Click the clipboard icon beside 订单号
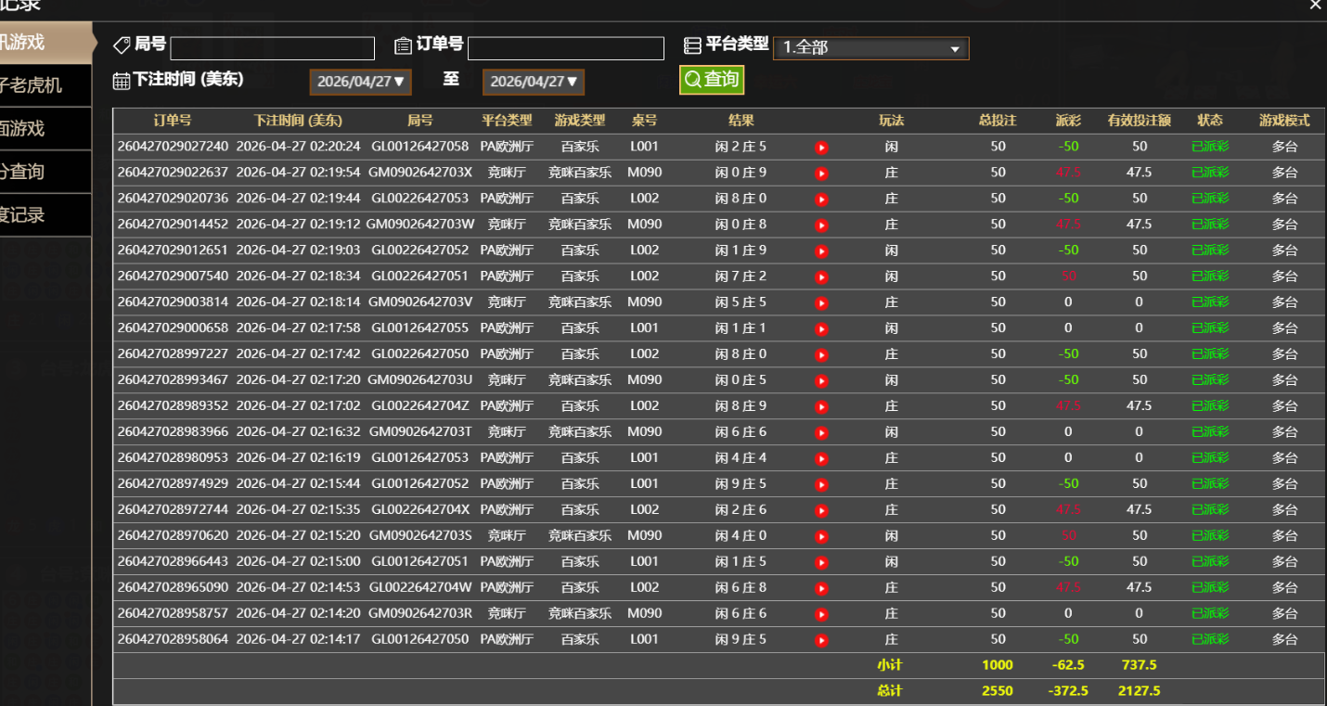Viewport: 1327px width, 706px height. (404, 45)
